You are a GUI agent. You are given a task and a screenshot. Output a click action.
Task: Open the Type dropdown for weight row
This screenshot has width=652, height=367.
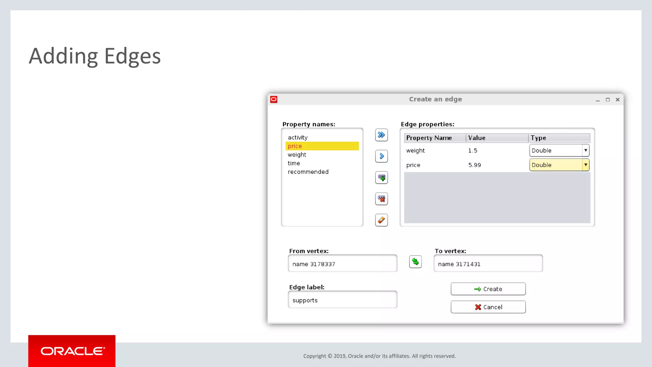pyautogui.click(x=585, y=150)
